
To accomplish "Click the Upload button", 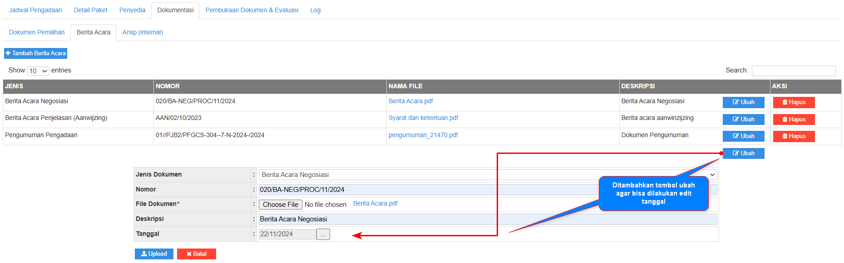I will pos(154,254).
